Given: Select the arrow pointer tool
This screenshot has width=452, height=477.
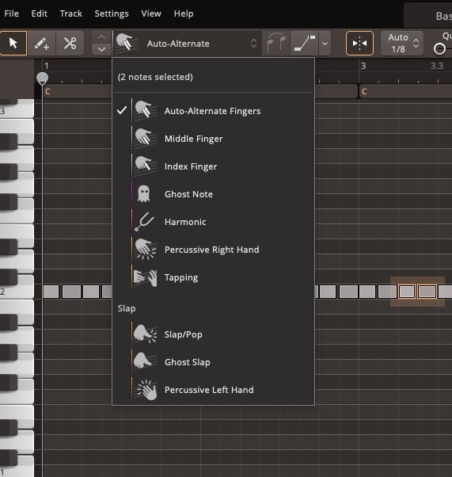Looking at the screenshot, I should [x=13, y=44].
